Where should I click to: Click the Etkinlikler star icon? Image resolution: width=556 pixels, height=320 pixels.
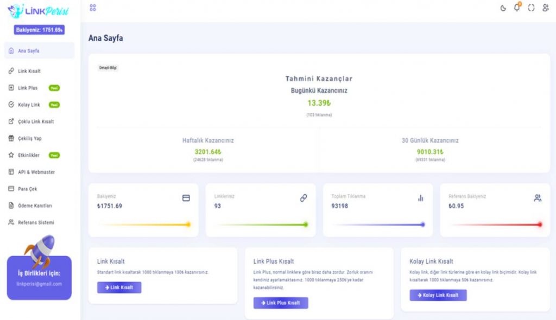tap(11, 155)
